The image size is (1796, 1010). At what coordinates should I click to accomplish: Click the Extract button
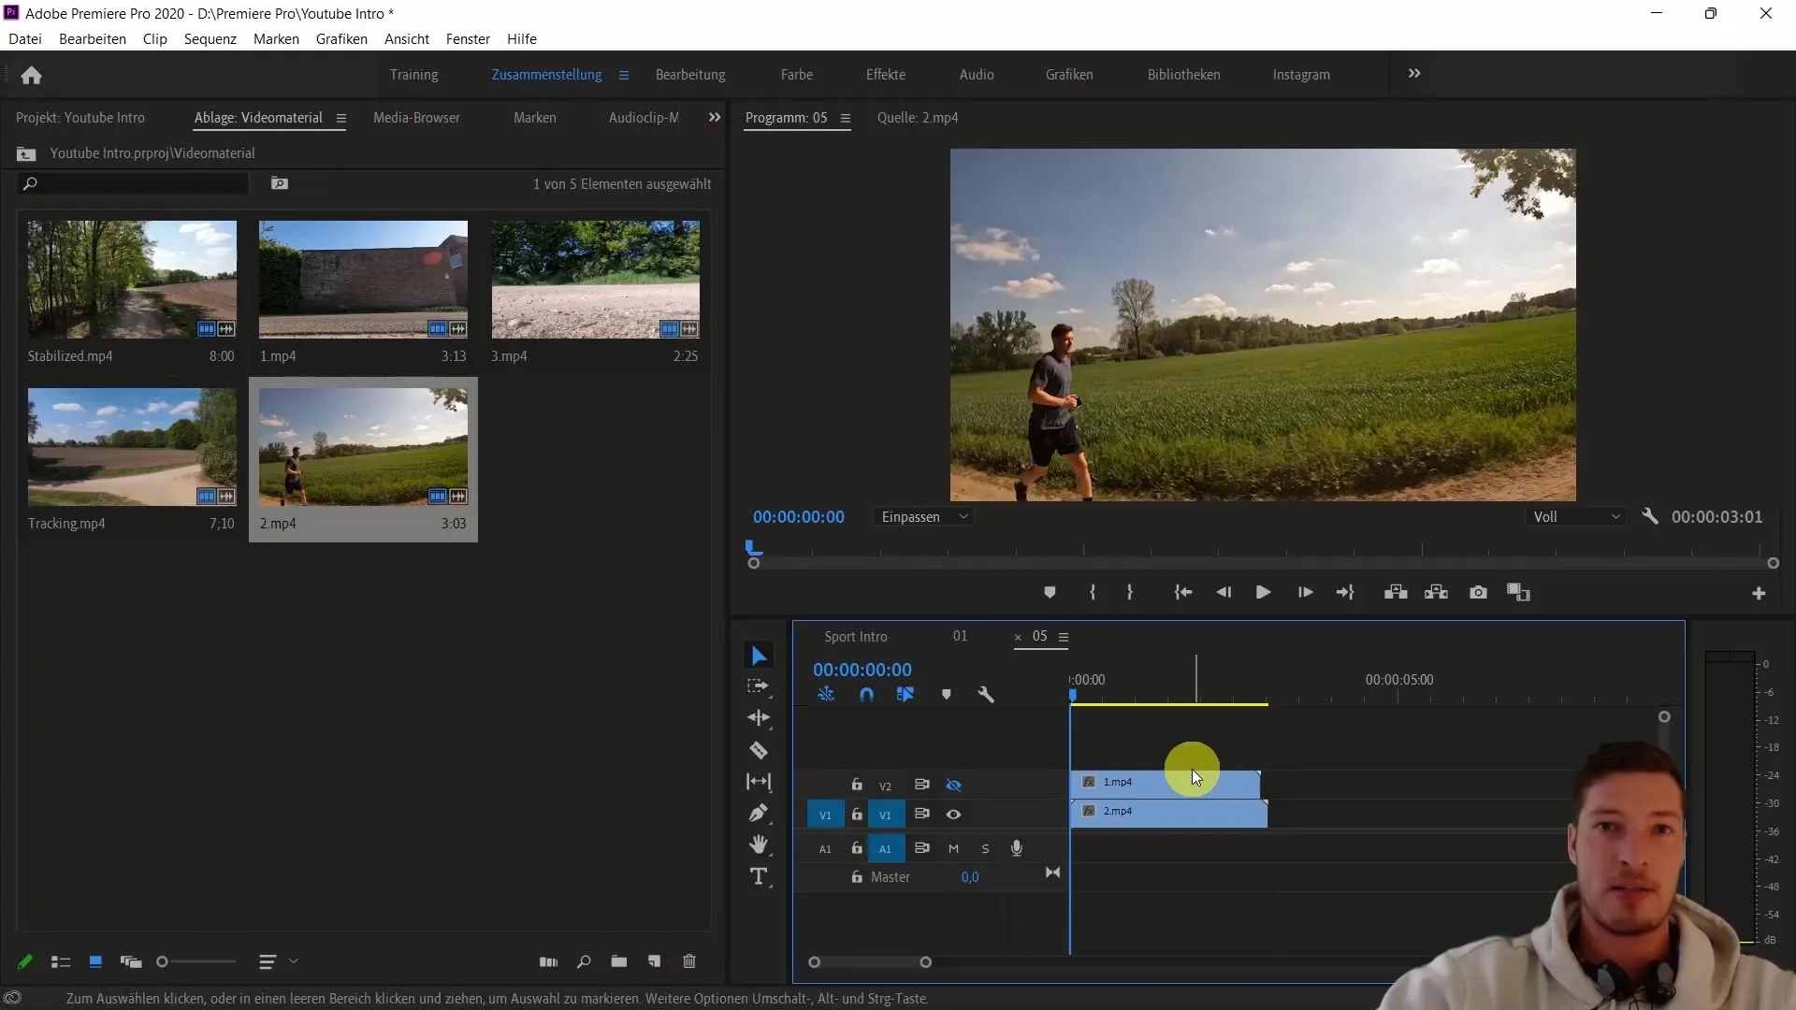(1436, 593)
